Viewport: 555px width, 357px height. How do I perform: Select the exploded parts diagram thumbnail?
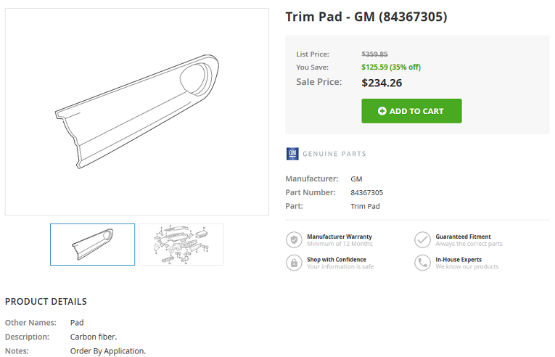(181, 245)
